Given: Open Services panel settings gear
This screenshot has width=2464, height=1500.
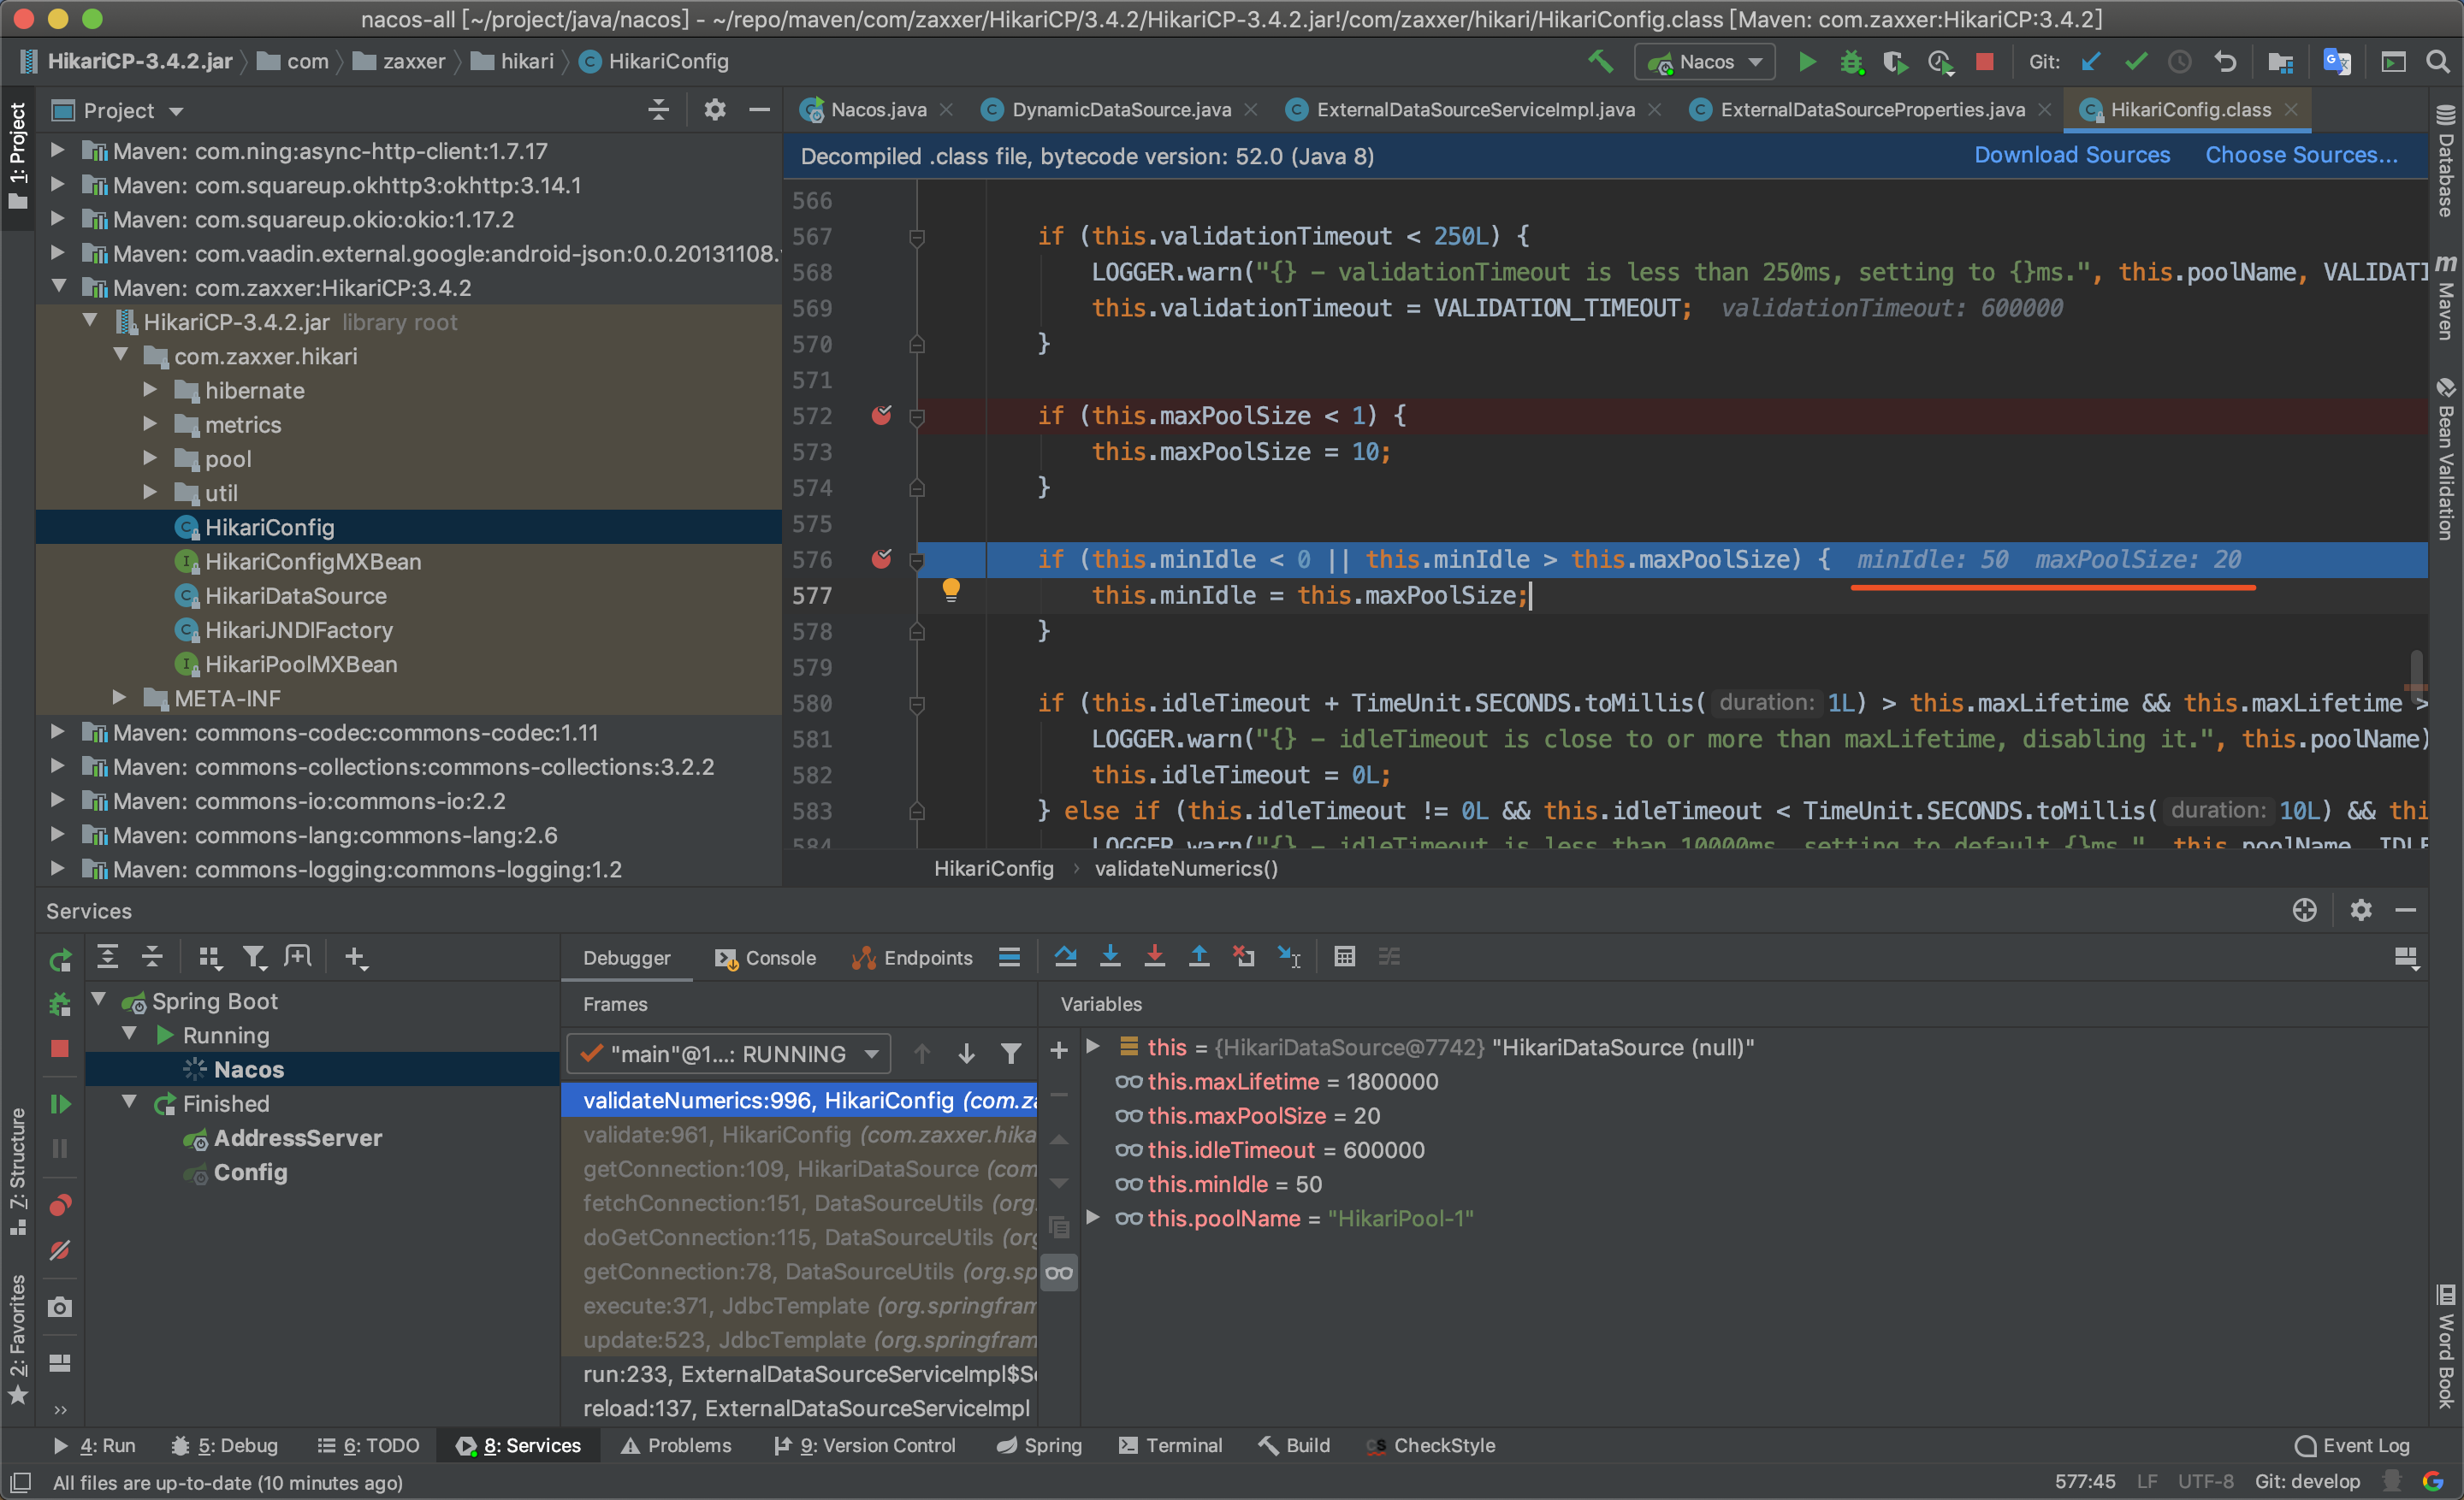Looking at the screenshot, I should pyautogui.click(x=2362, y=911).
